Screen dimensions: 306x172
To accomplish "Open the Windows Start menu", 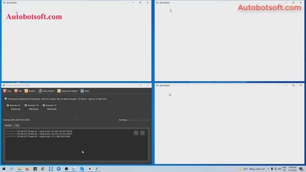I will (x=4, y=169).
